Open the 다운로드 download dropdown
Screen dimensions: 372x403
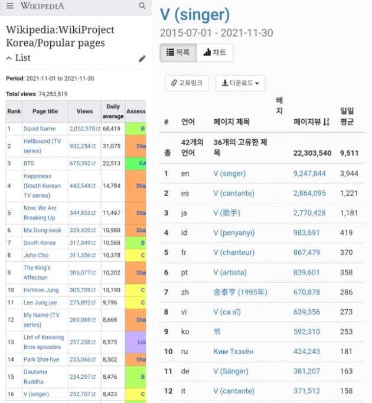point(240,83)
